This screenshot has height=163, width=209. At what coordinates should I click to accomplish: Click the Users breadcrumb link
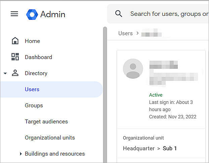point(125,34)
